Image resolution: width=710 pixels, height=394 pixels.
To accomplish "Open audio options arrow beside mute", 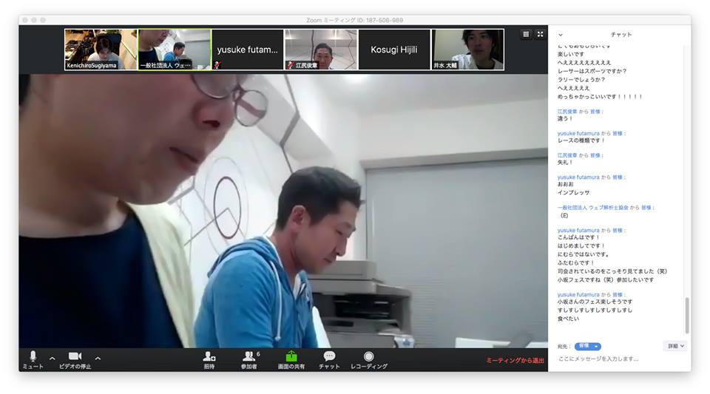I will point(52,359).
